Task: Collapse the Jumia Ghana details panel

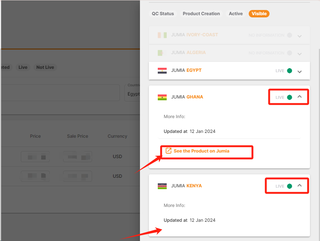Action: 300,97
